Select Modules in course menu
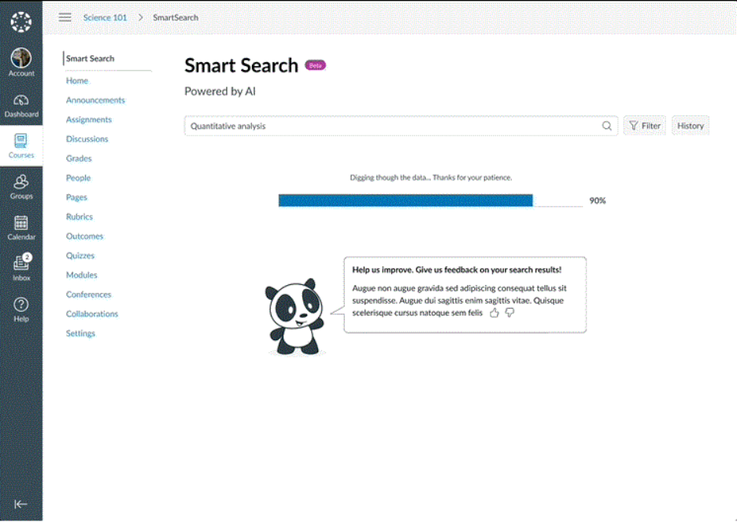737x522 pixels. tap(82, 275)
